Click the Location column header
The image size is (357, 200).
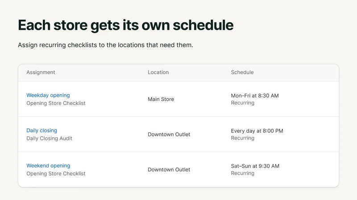coord(158,72)
